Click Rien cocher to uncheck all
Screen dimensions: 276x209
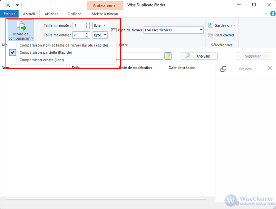[x=221, y=35]
